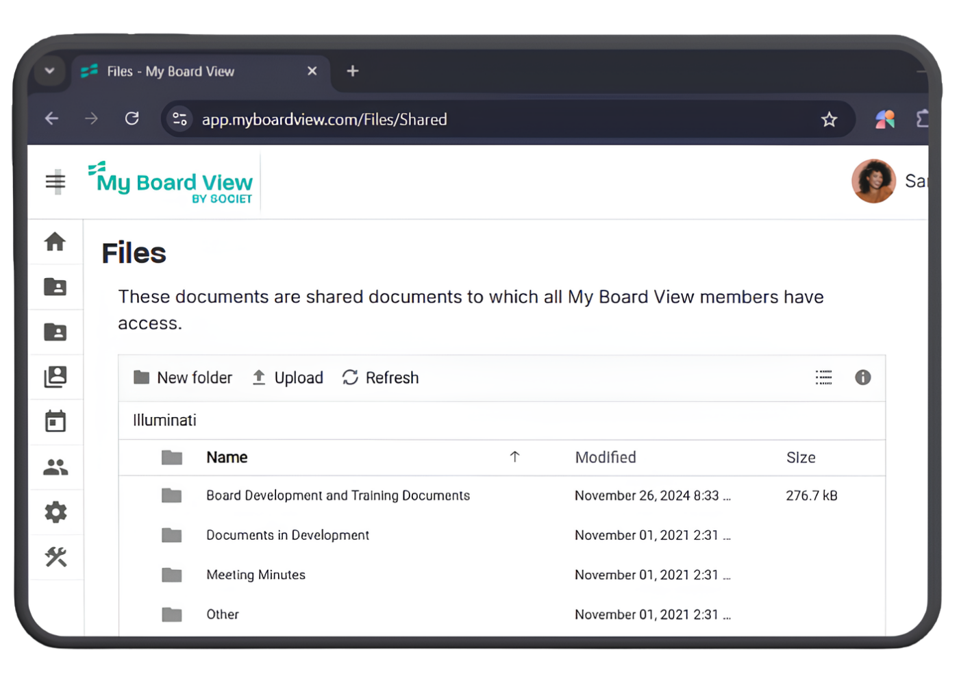Open the calendar icon in sidebar
The height and width of the screenshot is (685, 959).
pyautogui.click(x=55, y=421)
